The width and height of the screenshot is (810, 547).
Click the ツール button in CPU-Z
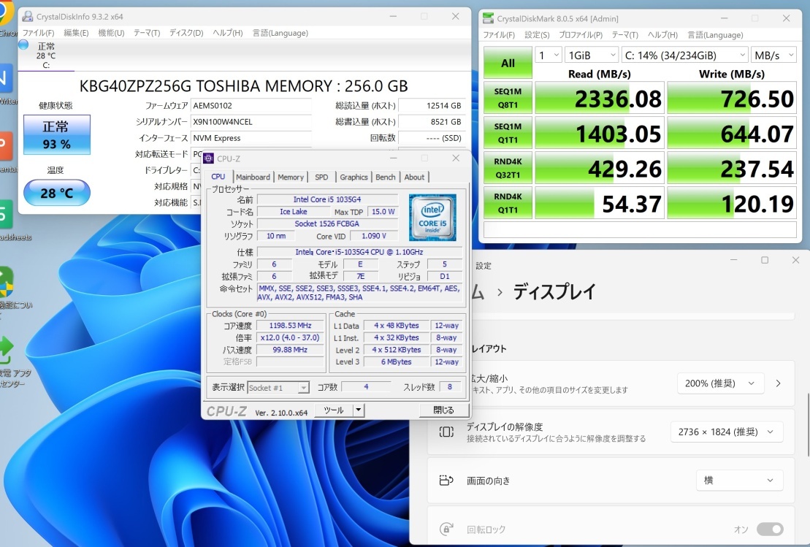[x=334, y=410]
